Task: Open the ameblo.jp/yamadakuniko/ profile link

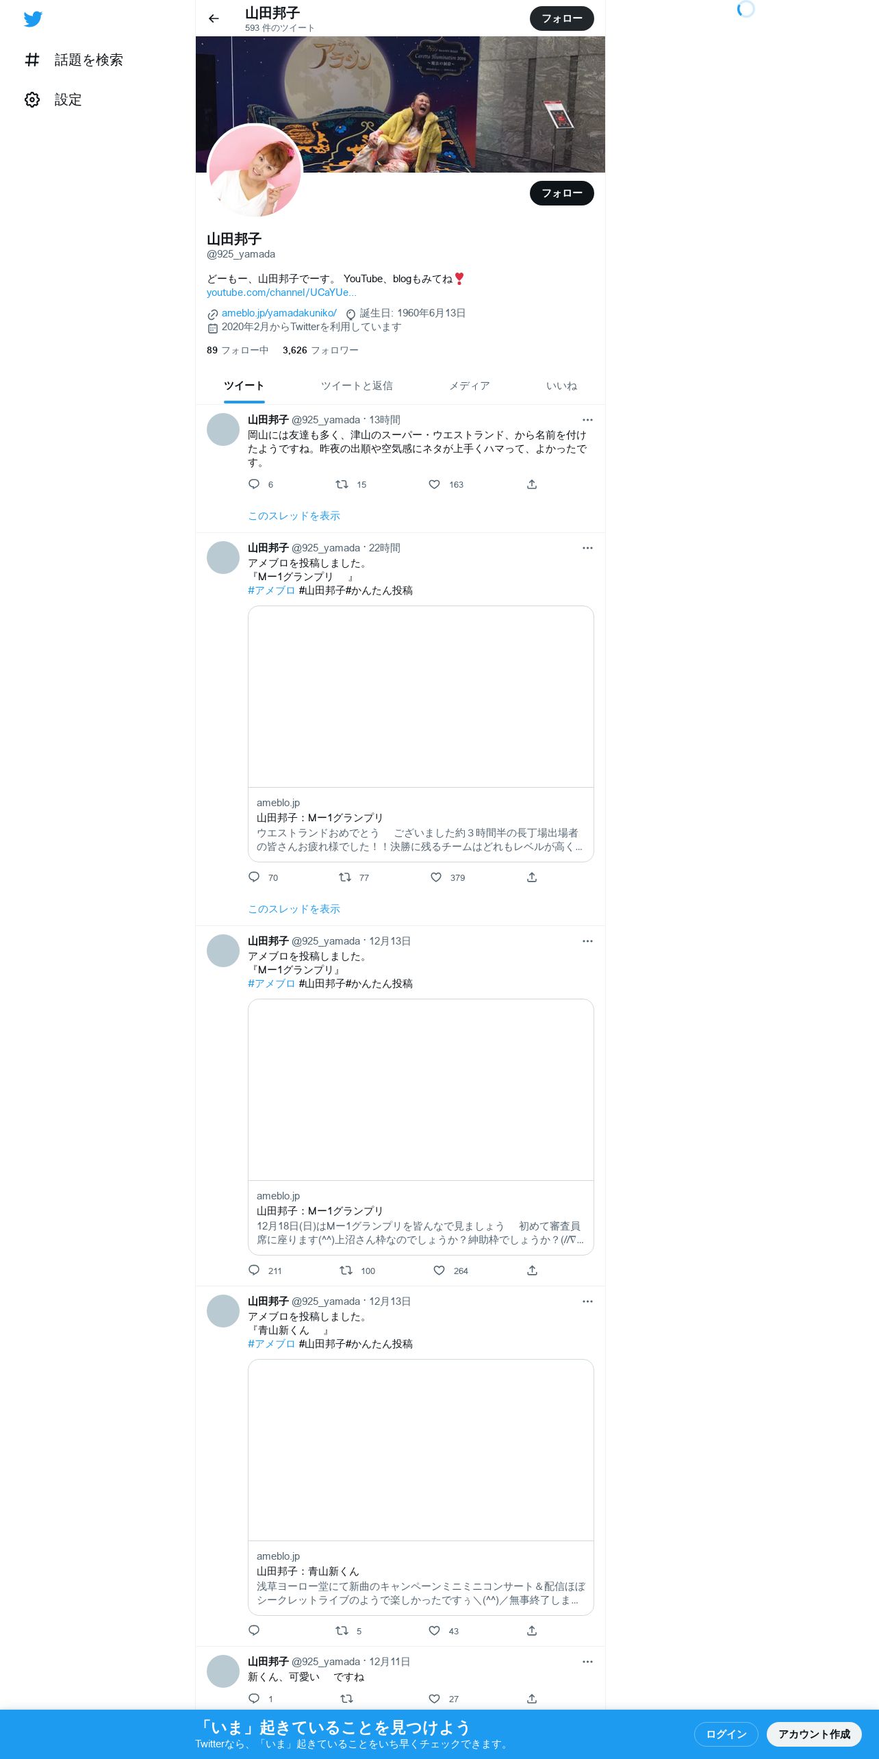Action: tap(279, 313)
